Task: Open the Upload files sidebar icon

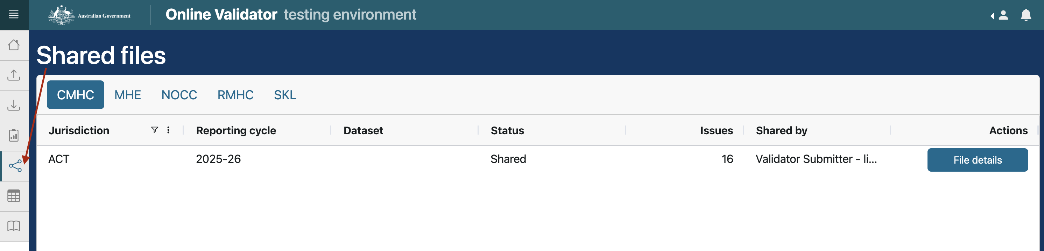Action: (x=14, y=75)
